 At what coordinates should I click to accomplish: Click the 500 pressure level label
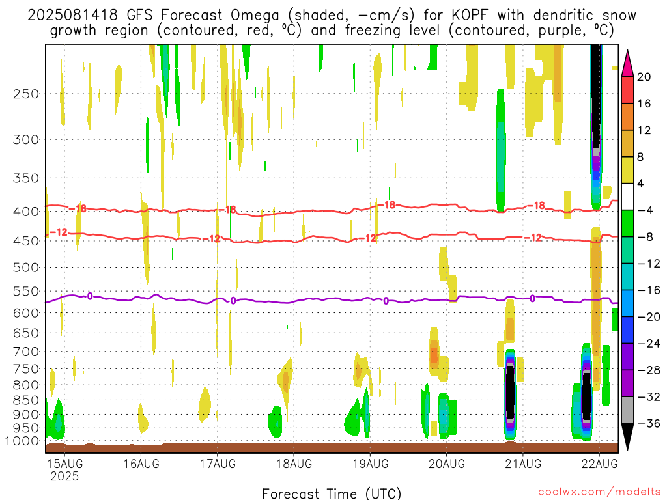[x=26, y=268]
